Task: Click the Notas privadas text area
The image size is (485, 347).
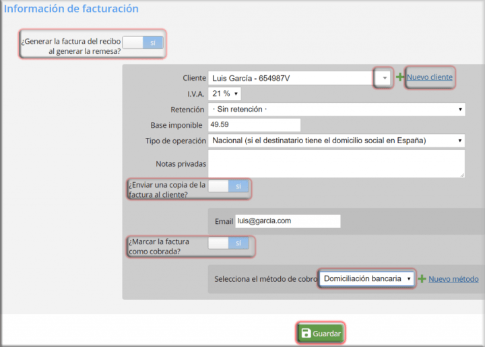Action: 337,163
